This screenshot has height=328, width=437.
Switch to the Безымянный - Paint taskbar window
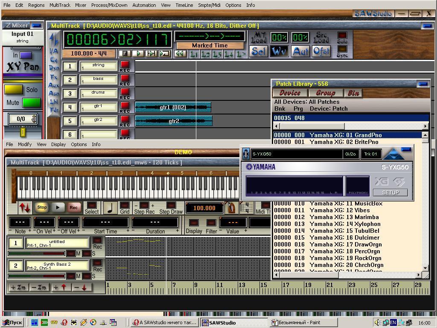(x=304, y=322)
